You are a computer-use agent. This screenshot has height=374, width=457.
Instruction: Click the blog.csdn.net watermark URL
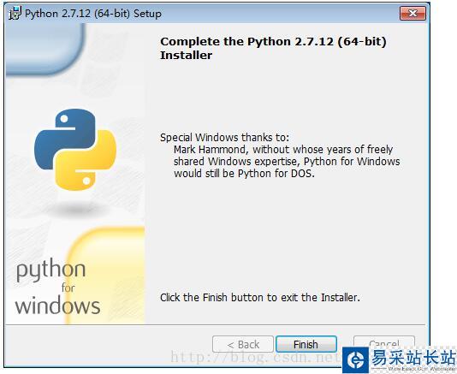(x=256, y=358)
